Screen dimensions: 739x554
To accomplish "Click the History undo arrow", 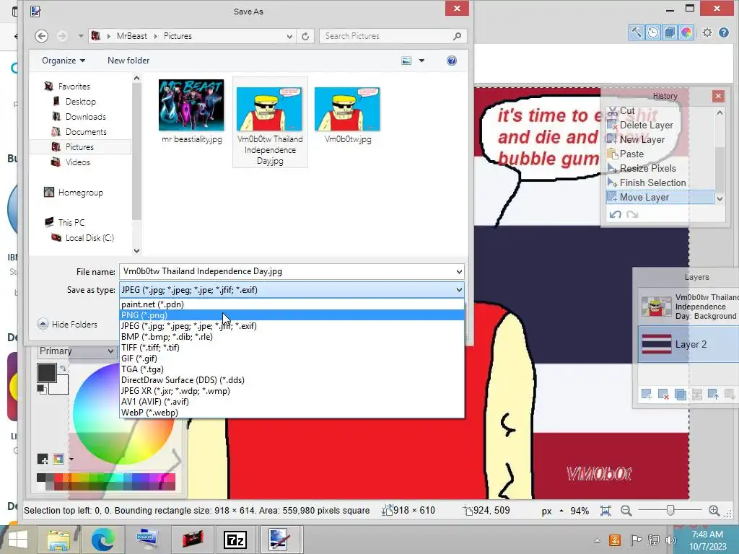I will [615, 215].
